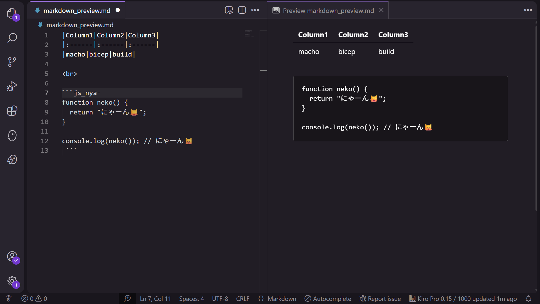Click the notifications bell in status bar
The height and width of the screenshot is (304, 540).
point(529,299)
